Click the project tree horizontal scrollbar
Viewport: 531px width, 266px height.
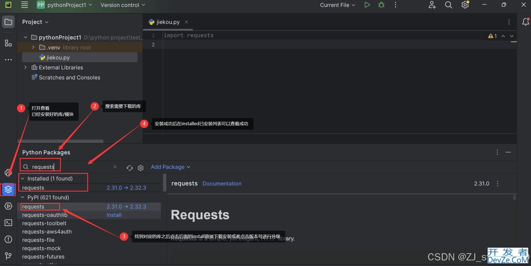[60, 141]
